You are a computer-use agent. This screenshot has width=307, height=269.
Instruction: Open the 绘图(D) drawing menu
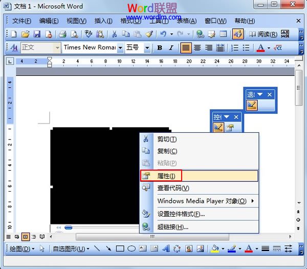(22, 249)
